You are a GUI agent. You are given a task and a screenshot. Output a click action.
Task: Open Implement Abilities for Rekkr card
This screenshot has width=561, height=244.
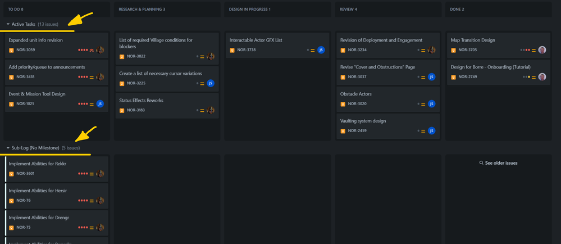point(57,169)
